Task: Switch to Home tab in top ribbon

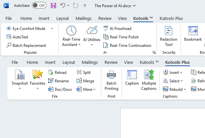Action: [x=26, y=19]
